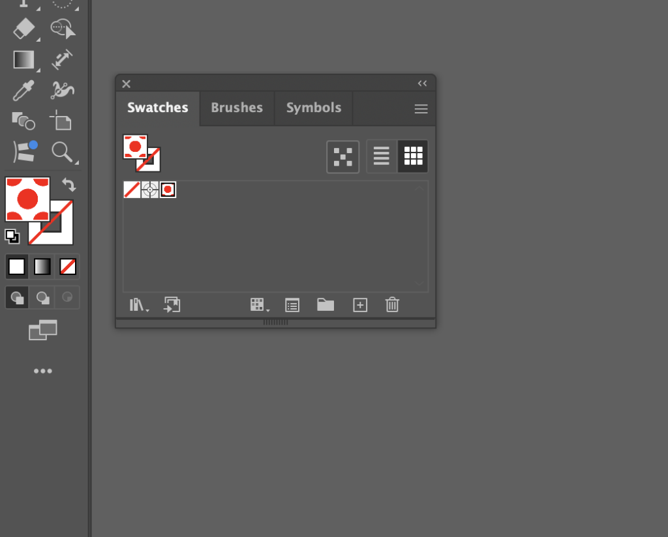Open the Show Swatch Kinds menu

click(259, 305)
